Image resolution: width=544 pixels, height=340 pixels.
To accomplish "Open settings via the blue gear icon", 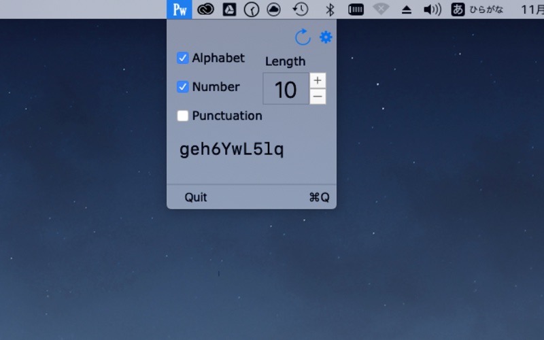I will point(326,37).
